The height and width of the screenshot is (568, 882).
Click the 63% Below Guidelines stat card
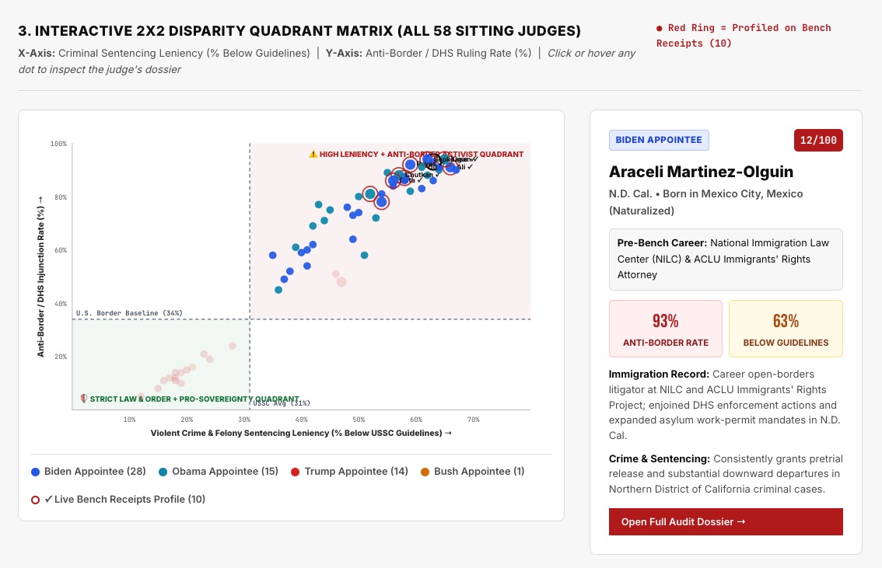[786, 329]
